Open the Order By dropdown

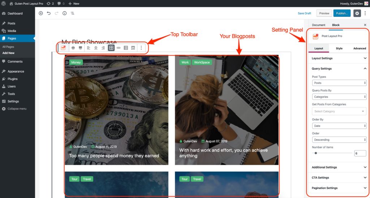pos(339,126)
